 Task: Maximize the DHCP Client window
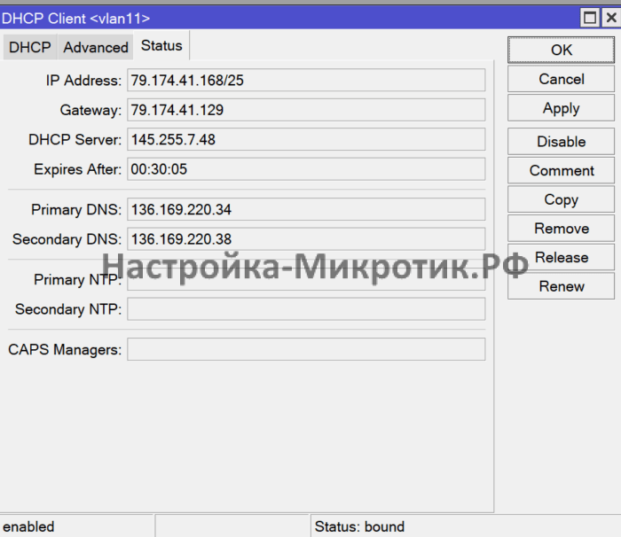point(590,18)
